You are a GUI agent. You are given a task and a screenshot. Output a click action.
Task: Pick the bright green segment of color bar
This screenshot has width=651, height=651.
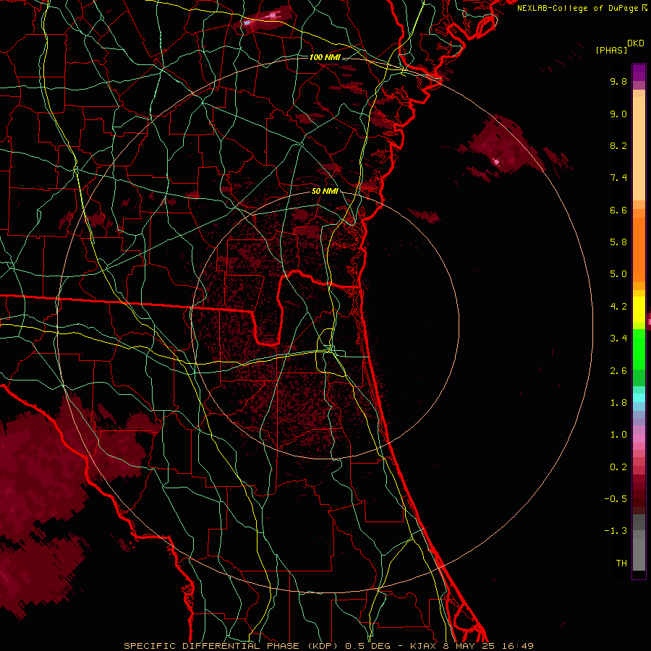[639, 349]
